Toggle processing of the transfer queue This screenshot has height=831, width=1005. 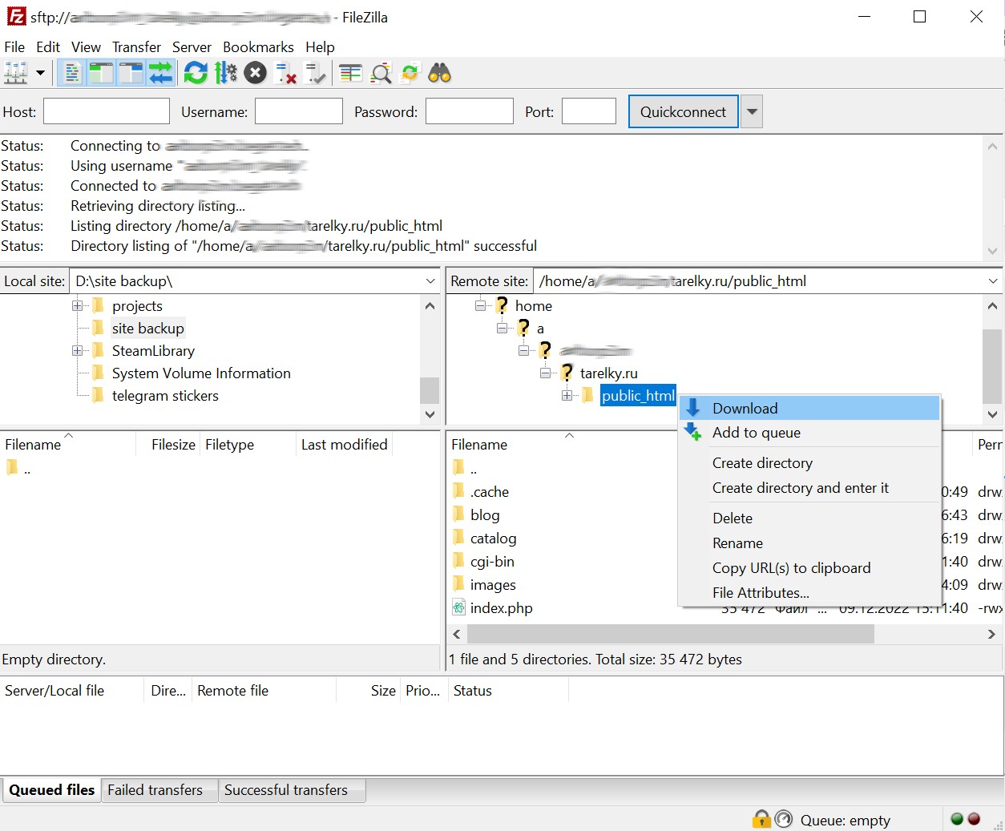(225, 74)
